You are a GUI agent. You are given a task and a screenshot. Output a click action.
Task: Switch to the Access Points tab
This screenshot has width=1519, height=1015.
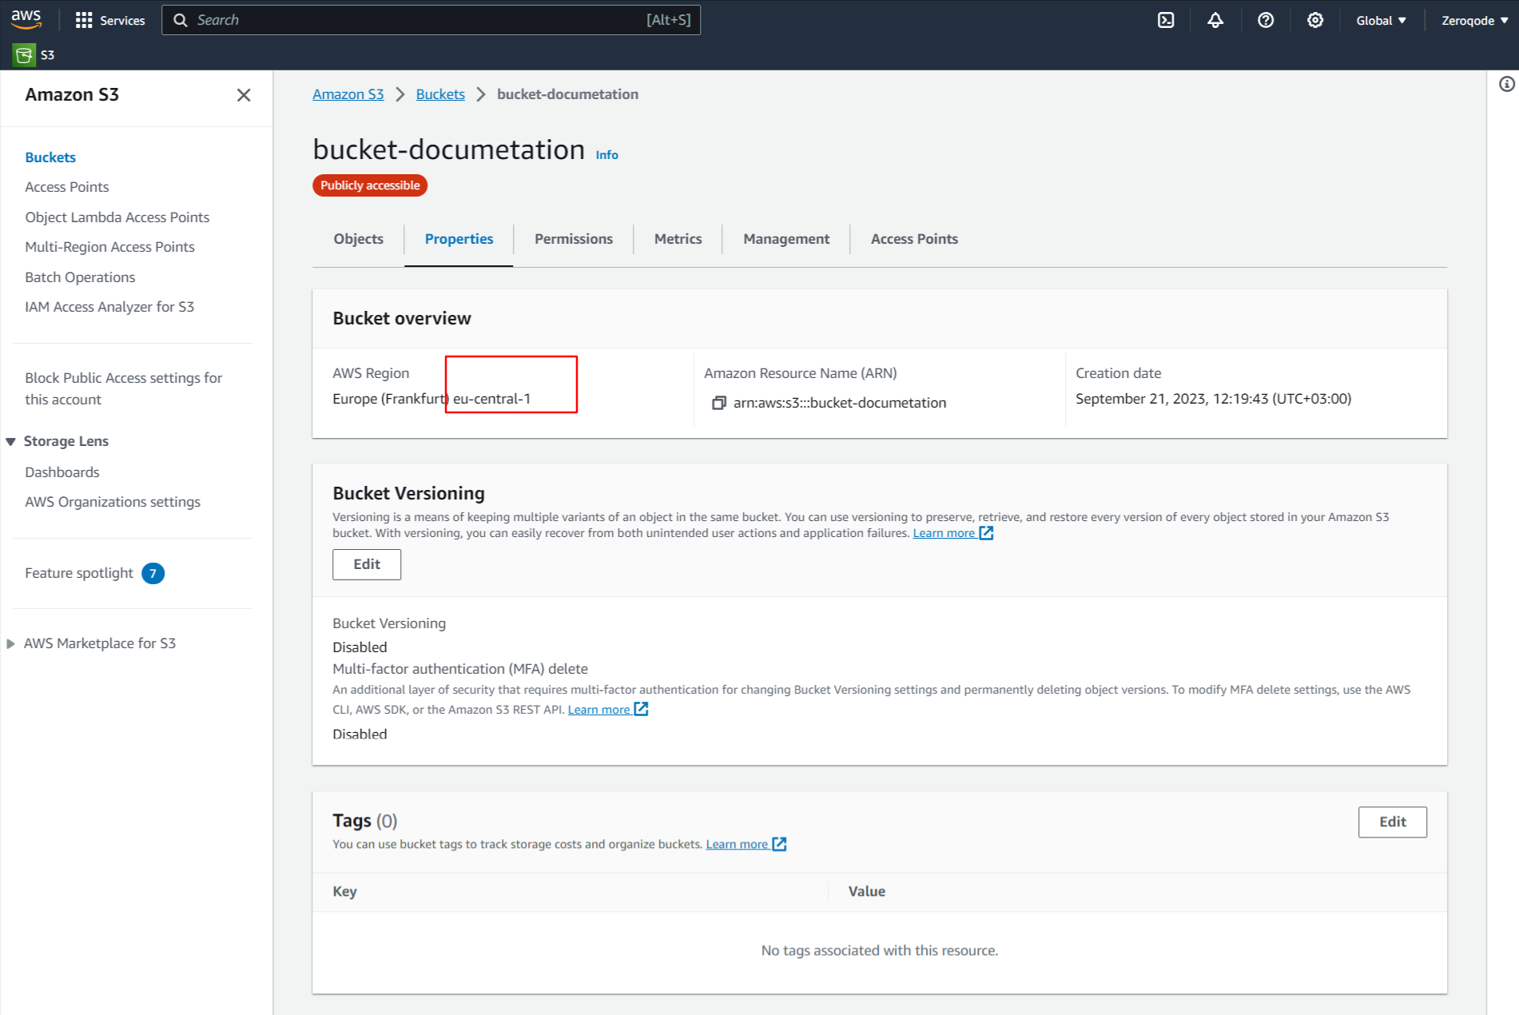(x=914, y=239)
